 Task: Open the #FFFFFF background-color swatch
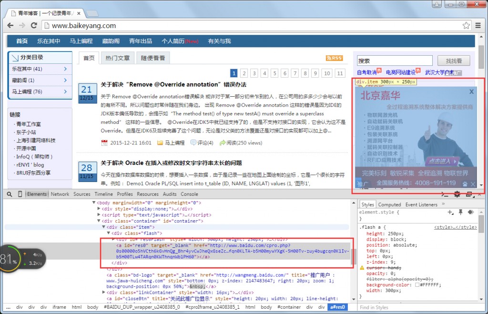[417, 285]
